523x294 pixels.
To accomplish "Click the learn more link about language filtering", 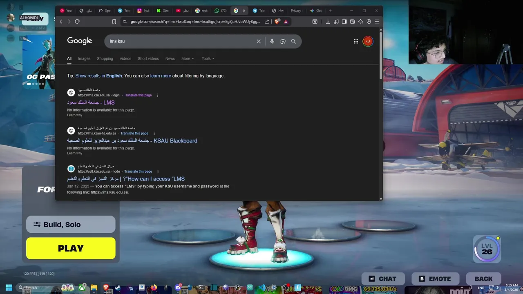I will pos(161,76).
